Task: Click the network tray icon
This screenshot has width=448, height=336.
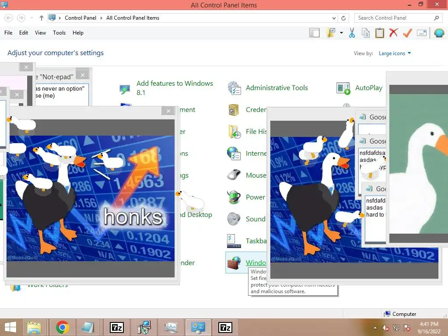Action: point(396,328)
